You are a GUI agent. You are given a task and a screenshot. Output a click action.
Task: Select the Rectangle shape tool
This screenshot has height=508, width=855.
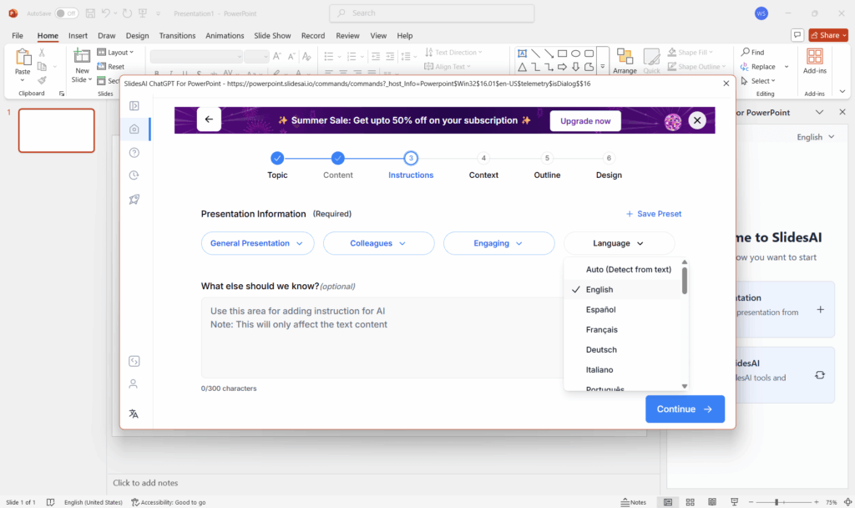pyautogui.click(x=561, y=53)
